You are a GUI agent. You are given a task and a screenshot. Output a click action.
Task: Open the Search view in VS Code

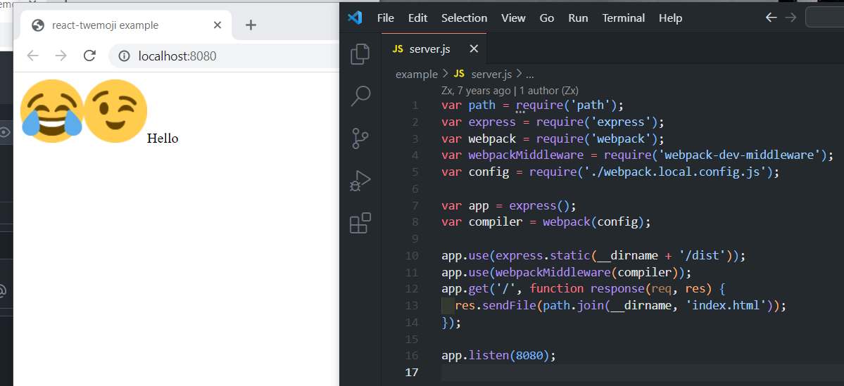click(x=360, y=96)
